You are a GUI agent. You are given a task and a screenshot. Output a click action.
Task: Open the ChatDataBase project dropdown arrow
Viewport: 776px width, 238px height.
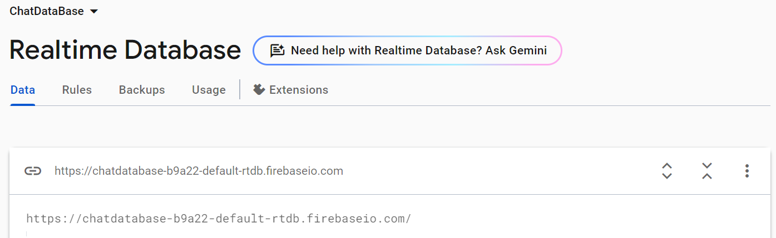pos(93,12)
